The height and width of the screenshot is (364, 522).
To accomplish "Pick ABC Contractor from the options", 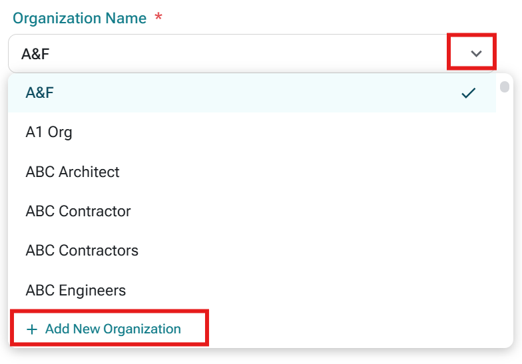I will pyautogui.click(x=252, y=211).
